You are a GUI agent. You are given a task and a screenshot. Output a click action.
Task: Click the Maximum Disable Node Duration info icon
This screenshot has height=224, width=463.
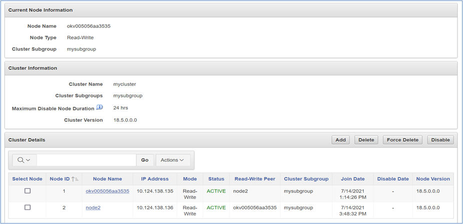99,107
